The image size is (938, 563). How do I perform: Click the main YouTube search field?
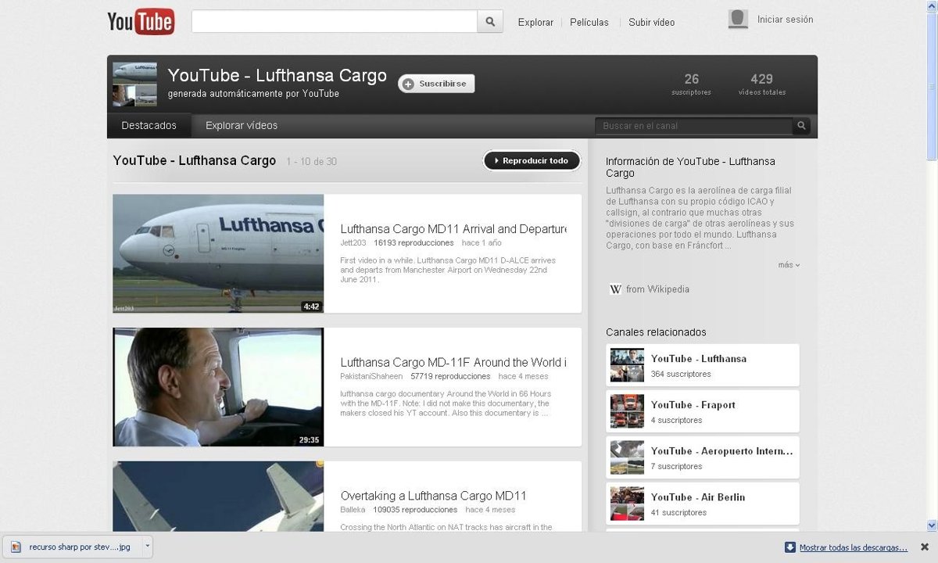click(334, 22)
